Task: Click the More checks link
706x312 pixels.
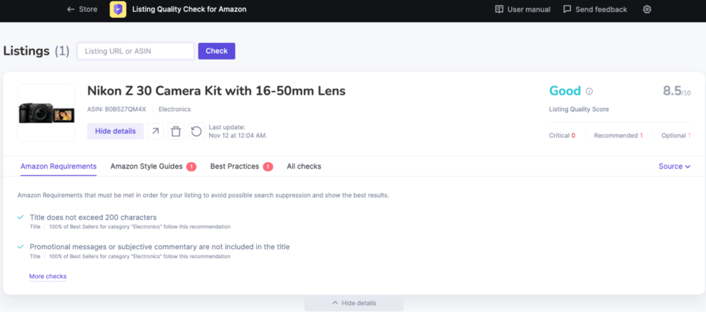Action: [x=48, y=276]
